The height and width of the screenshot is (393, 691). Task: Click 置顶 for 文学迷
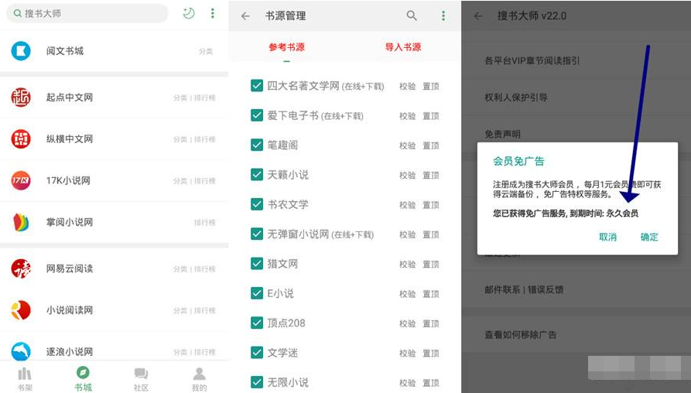click(x=430, y=354)
